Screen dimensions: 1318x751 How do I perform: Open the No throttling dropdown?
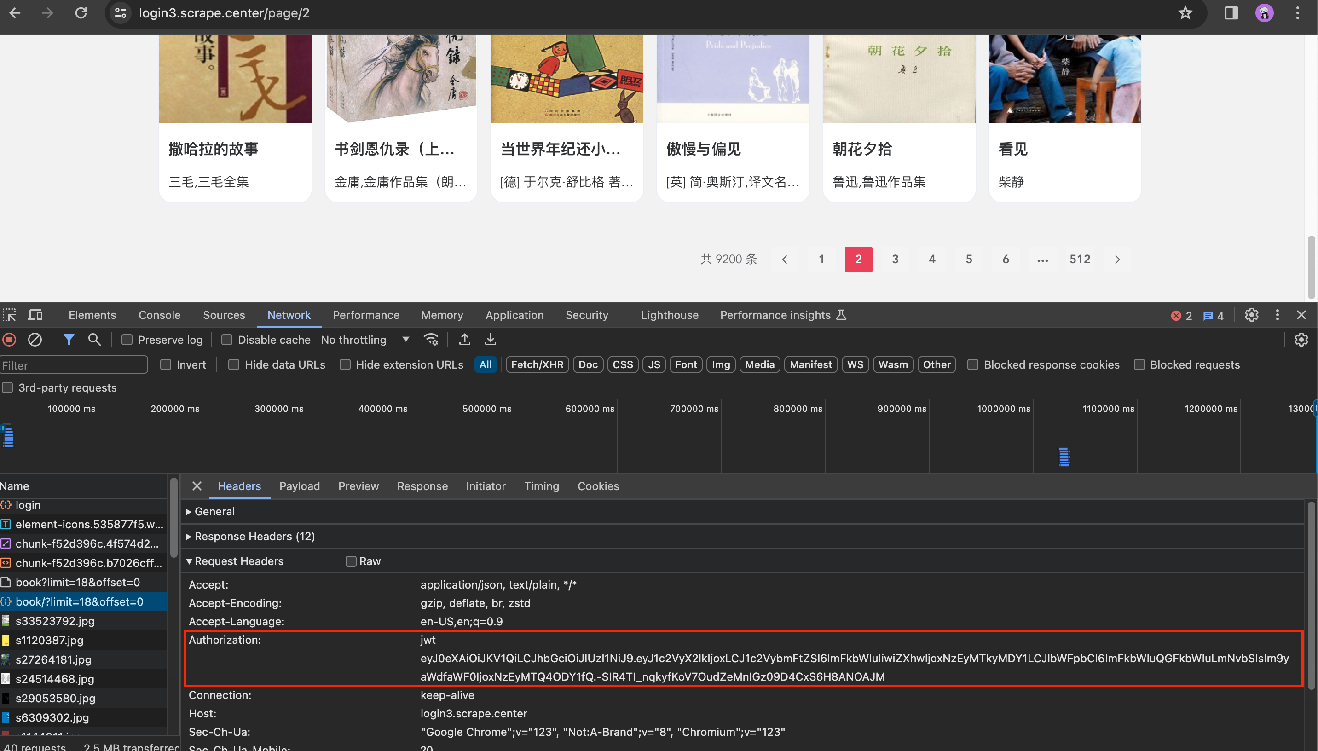pos(364,340)
